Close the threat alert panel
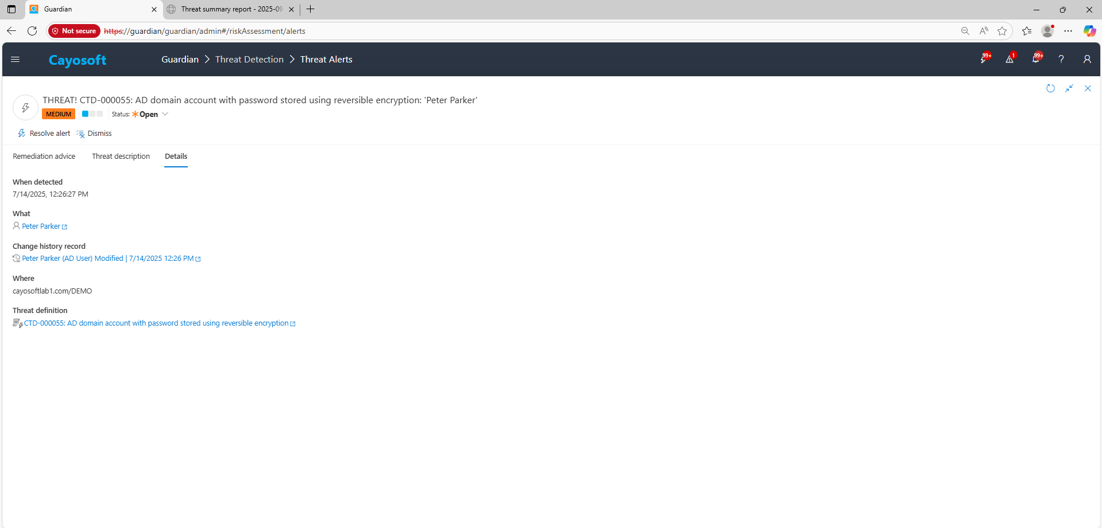Image resolution: width=1102 pixels, height=528 pixels. tap(1088, 88)
